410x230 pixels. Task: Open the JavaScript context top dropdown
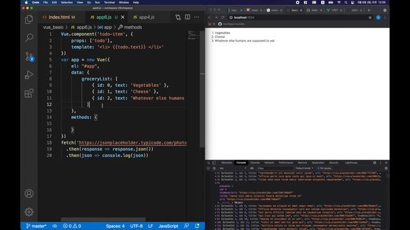pos(233,168)
